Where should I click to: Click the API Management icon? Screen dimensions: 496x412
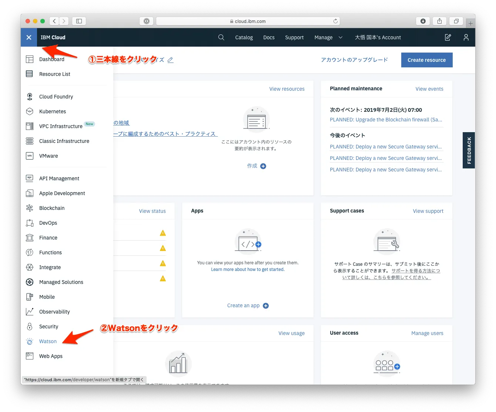click(30, 178)
